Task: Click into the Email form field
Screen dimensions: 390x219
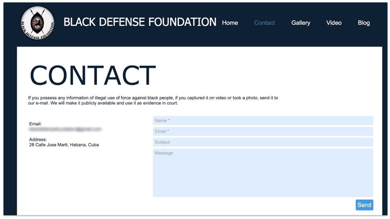Action: click(262, 131)
